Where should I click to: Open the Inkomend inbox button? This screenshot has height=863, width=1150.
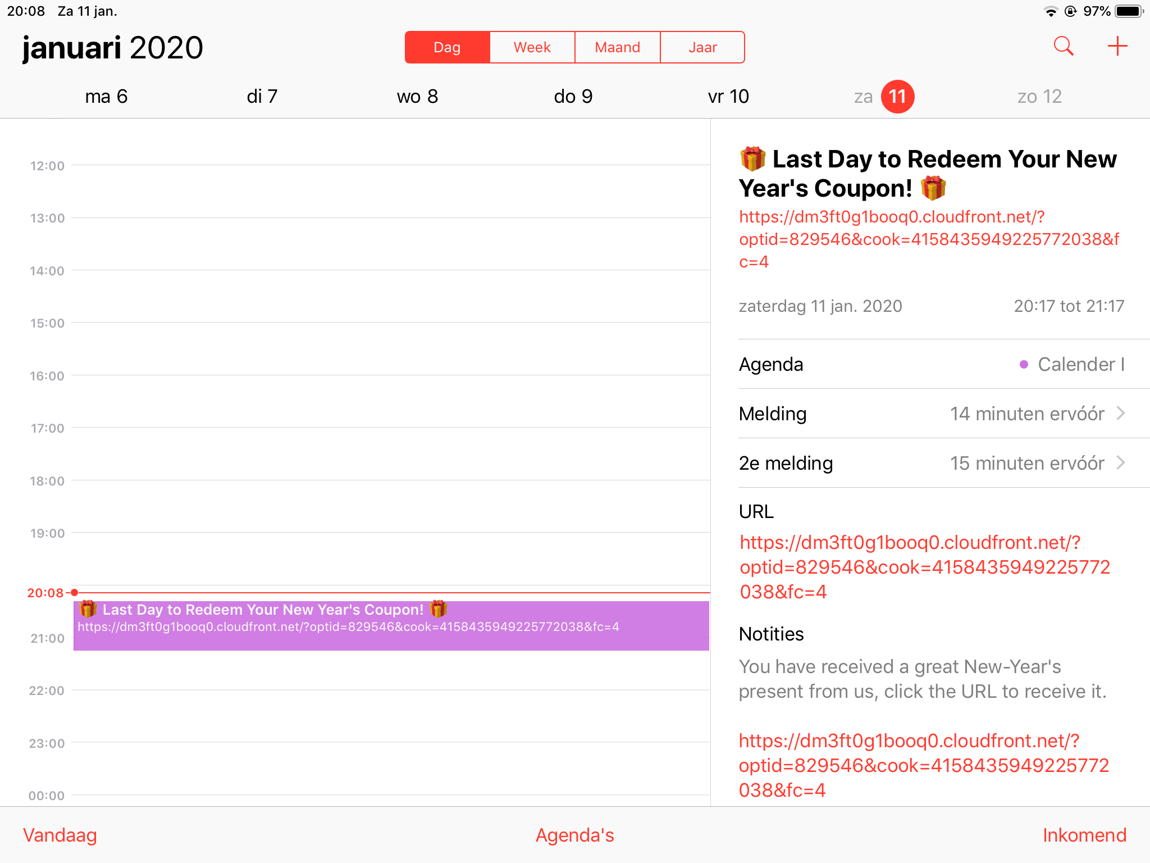pyautogui.click(x=1084, y=835)
